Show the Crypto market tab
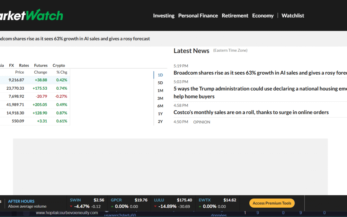 click(59, 65)
